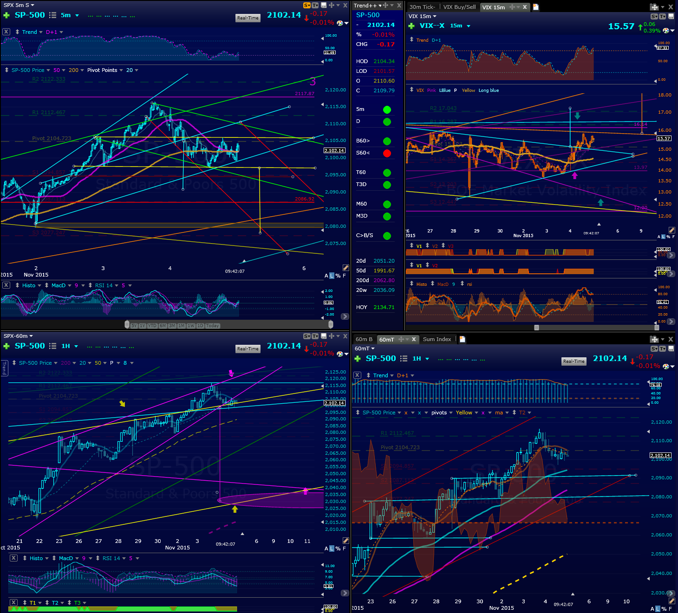Close the Trend pane X box in the 60mT panel
Image resolution: width=678 pixels, height=613 pixels.
357,375
